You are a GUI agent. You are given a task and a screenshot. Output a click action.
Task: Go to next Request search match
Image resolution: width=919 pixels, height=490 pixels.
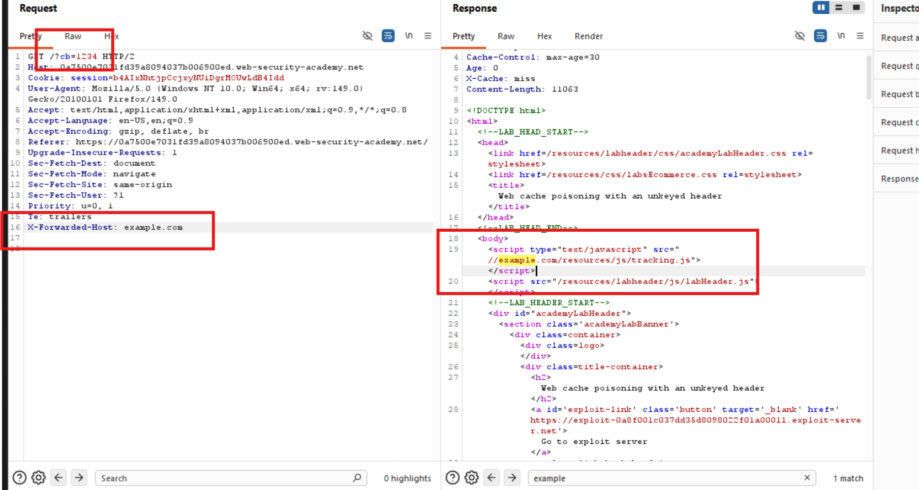[79, 478]
